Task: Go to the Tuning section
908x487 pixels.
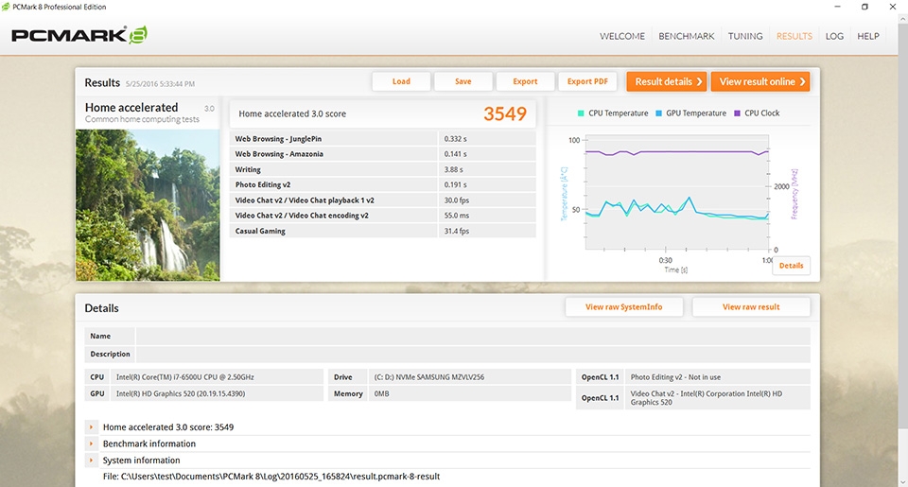Action: [744, 36]
